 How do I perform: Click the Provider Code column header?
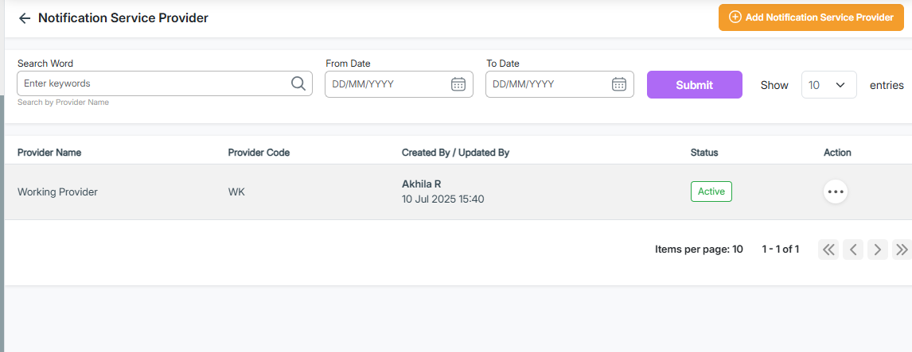[259, 153]
